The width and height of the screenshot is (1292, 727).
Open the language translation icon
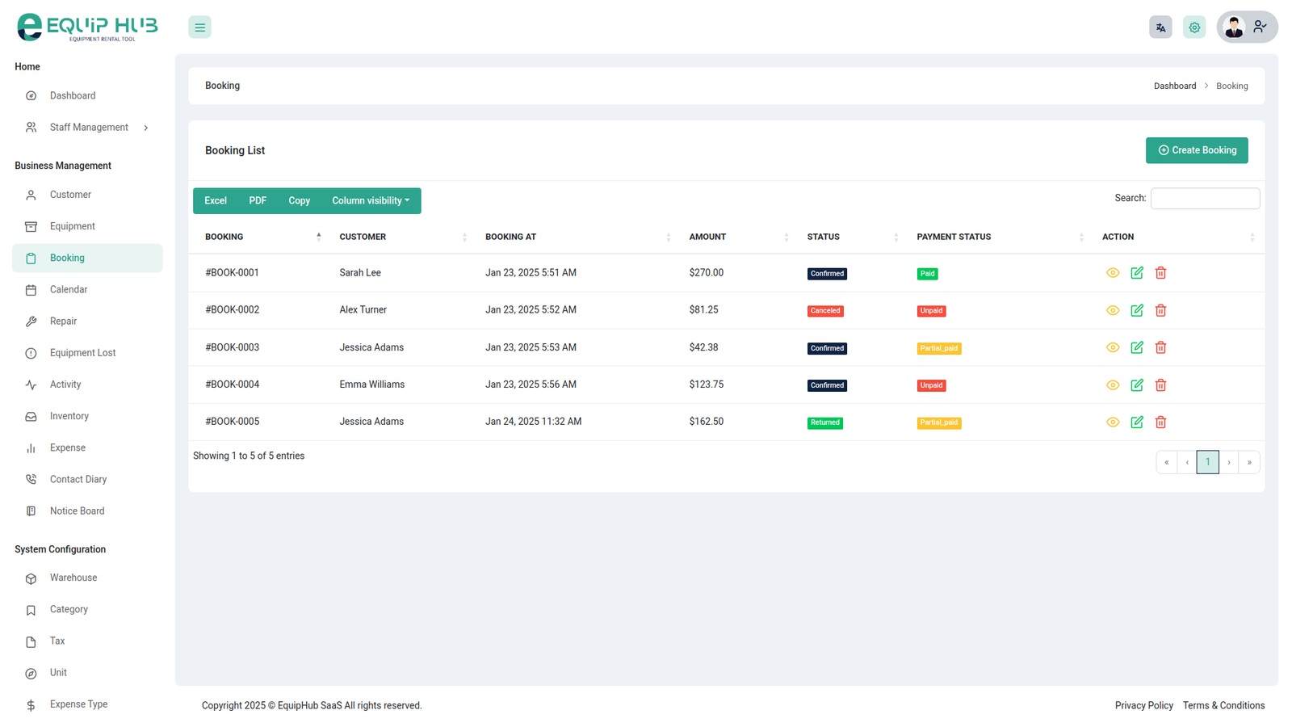pyautogui.click(x=1160, y=27)
